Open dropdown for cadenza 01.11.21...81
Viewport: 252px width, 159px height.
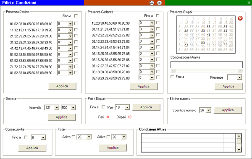pos(152,29)
